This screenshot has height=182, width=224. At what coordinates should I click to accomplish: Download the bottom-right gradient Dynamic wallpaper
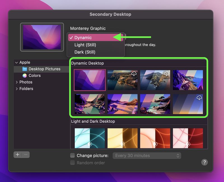(x=199, y=97)
